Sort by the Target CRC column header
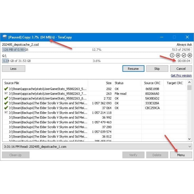This screenshot has width=194, height=194. tap(175, 83)
